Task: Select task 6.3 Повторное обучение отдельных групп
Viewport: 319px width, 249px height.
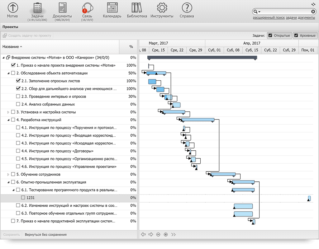Action: coord(69,213)
